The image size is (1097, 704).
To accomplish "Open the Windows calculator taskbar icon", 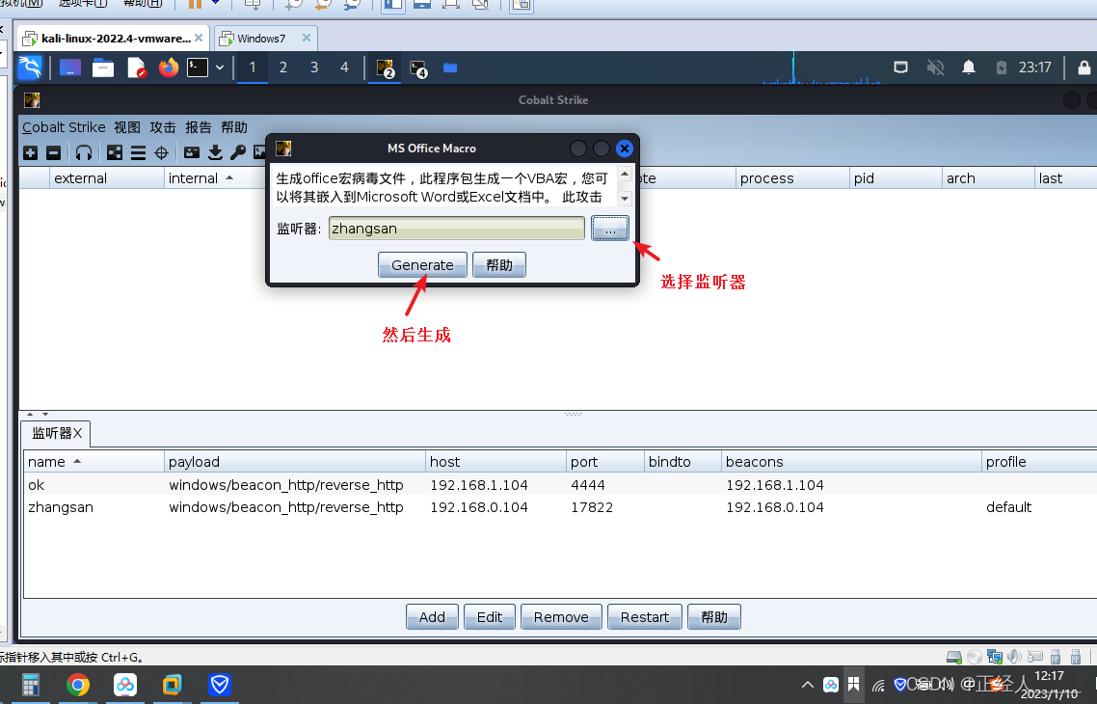I will [x=30, y=685].
